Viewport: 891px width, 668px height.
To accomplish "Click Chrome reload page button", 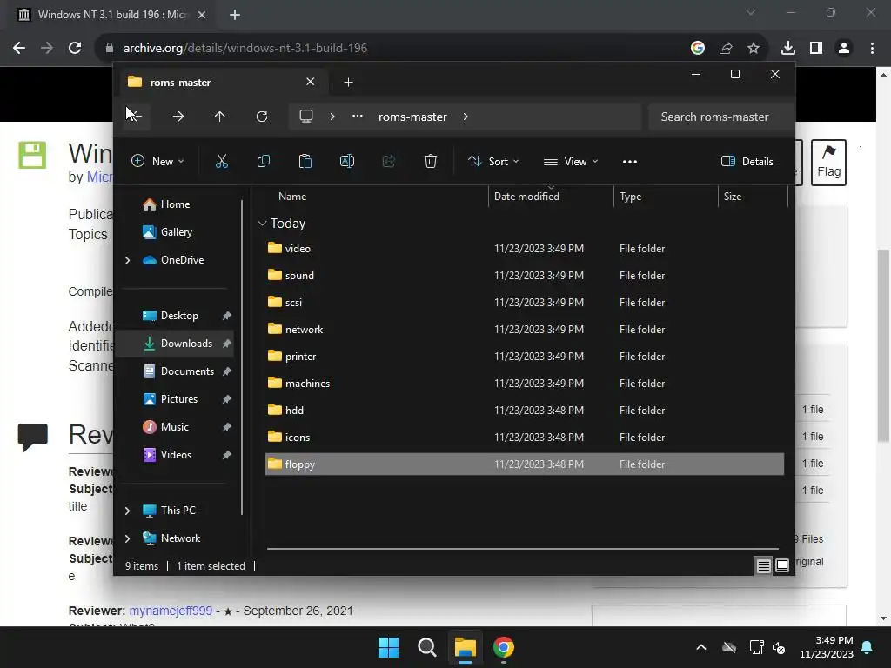I will click(x=75, y=48).
